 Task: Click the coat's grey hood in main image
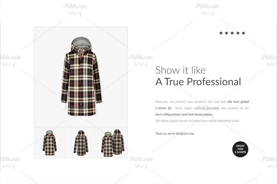click(x=81, y=42)
